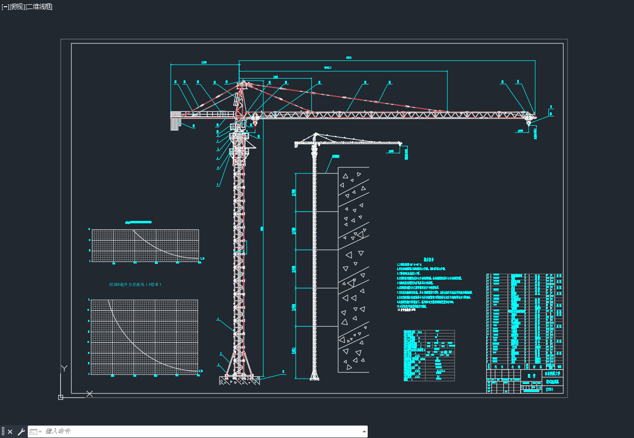The width and height of the screenshot is (634, 438).
Task: Expand command history with up arrow
Action: 364,432
